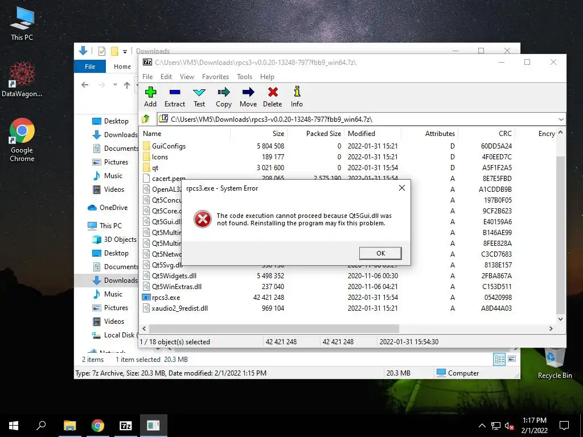Open the notification center
This screenshot has width=583, height=437.
click(564, 426)
